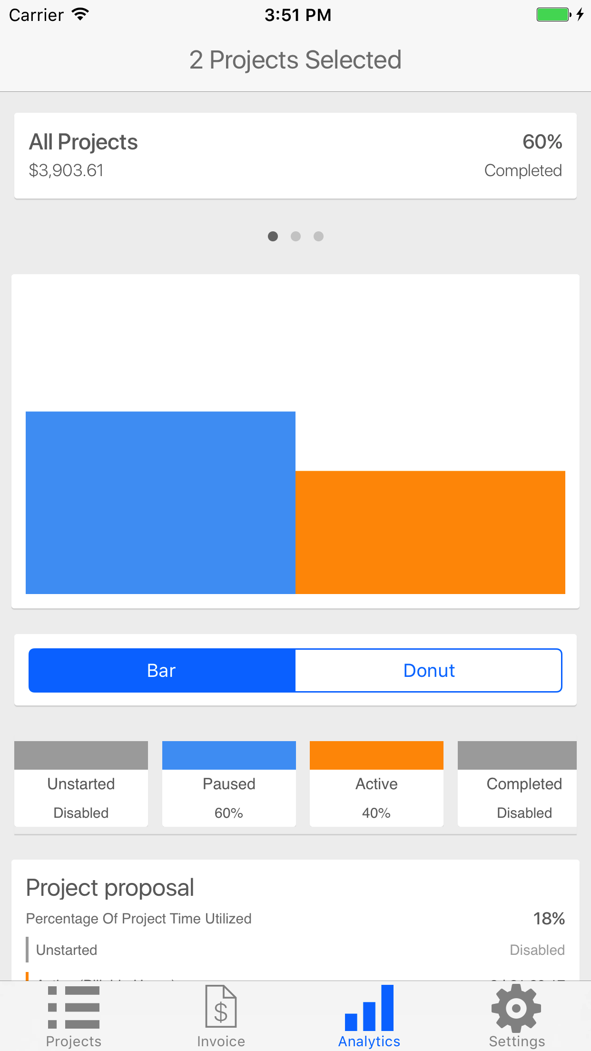The width and height of the screenshot is (591, 1051).
Task: Go to third summary page dot
Action: coord(318,236)
